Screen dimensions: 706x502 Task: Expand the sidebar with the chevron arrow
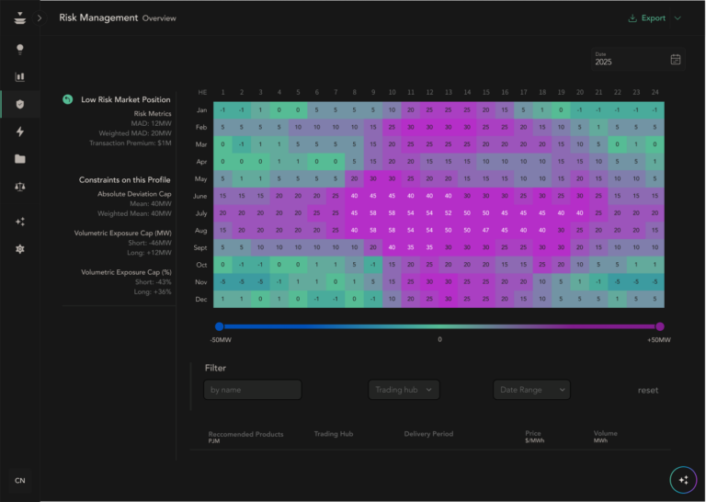coord(40,17)
